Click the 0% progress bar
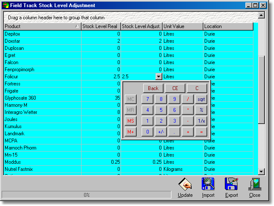The image size is (274, 206). point(87,195)
